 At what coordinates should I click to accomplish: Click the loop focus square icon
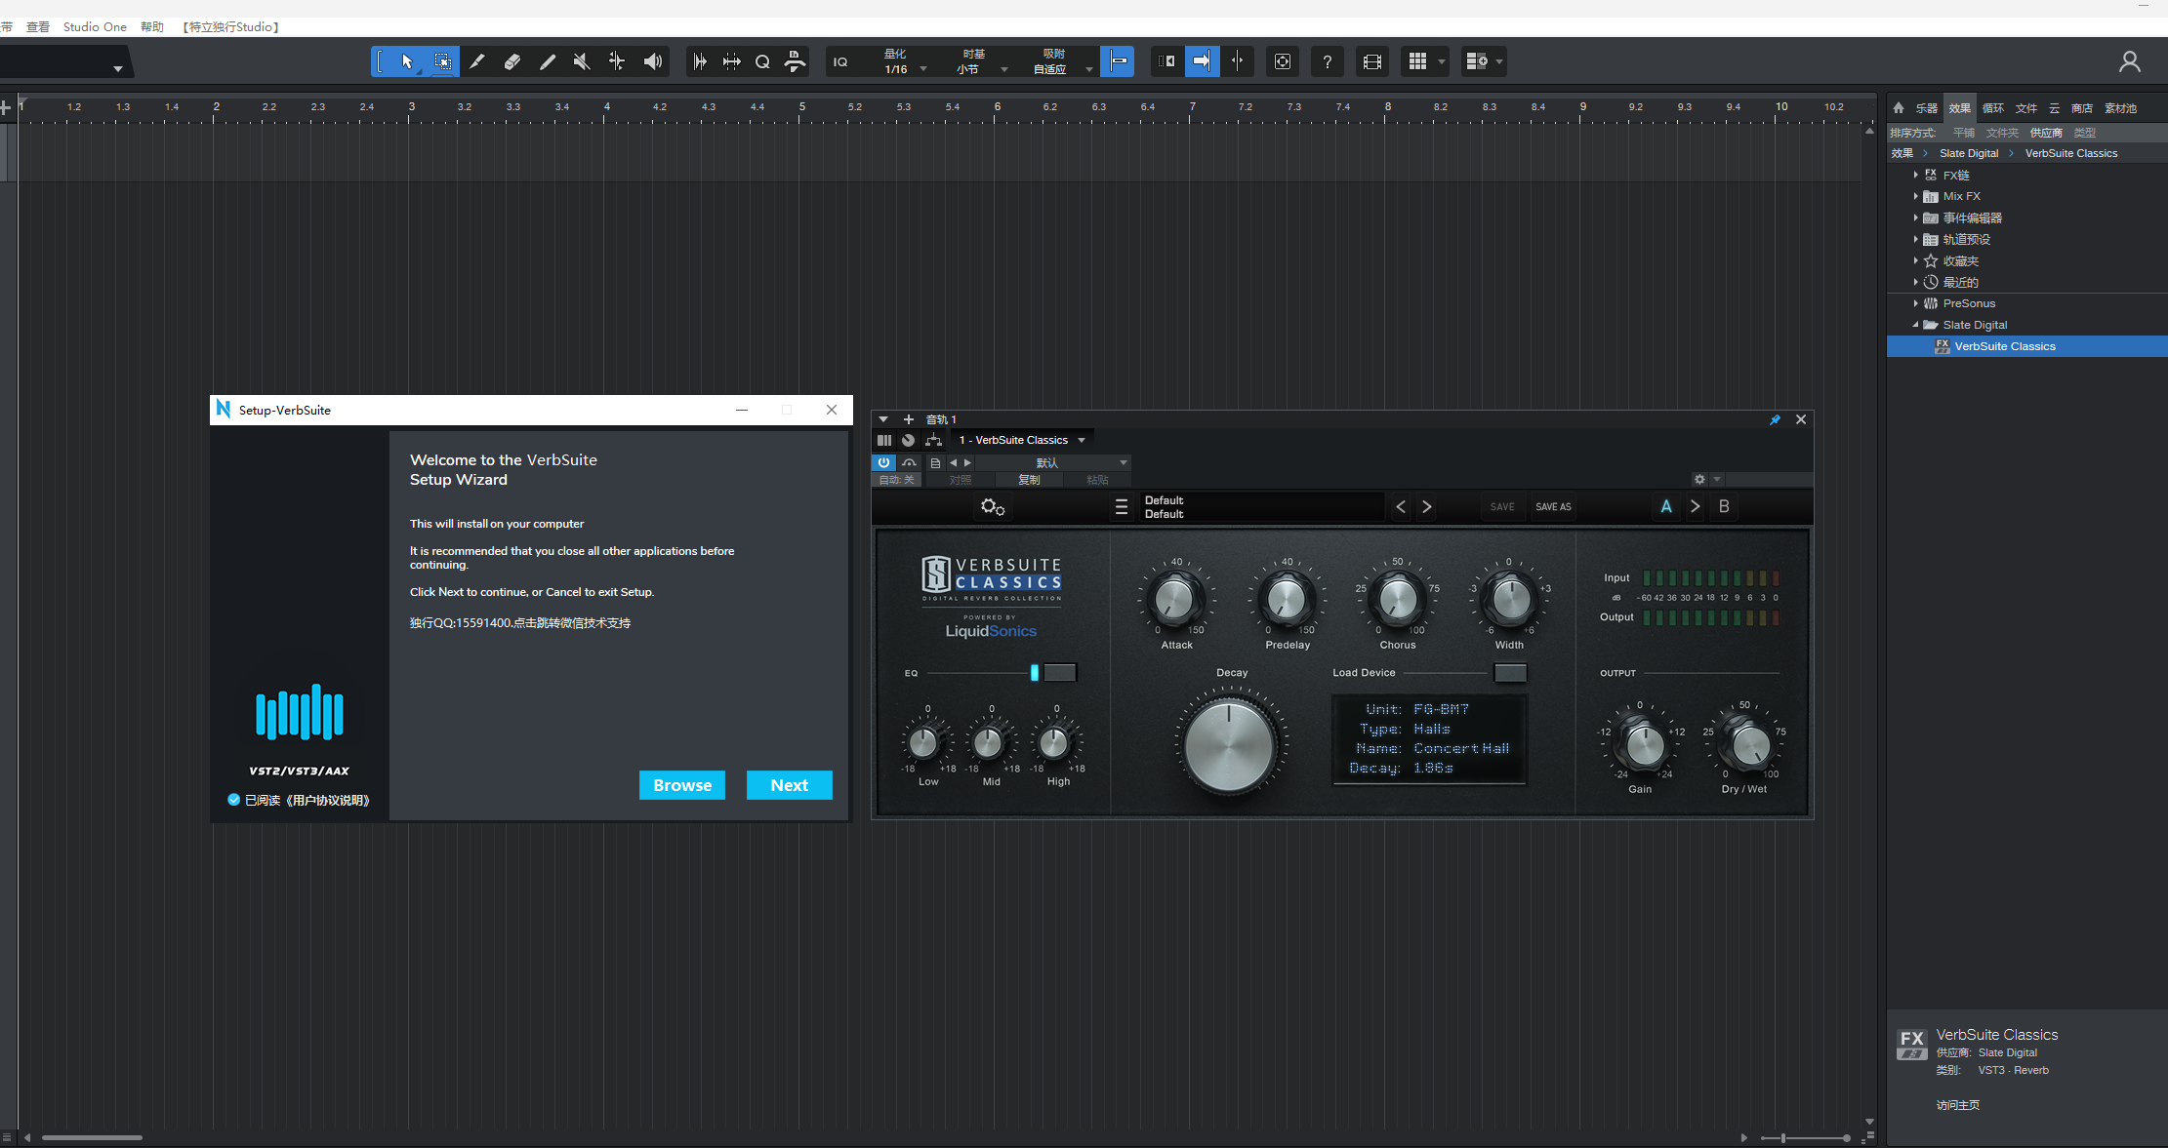pyautogui.click(x=1283, y=61)
